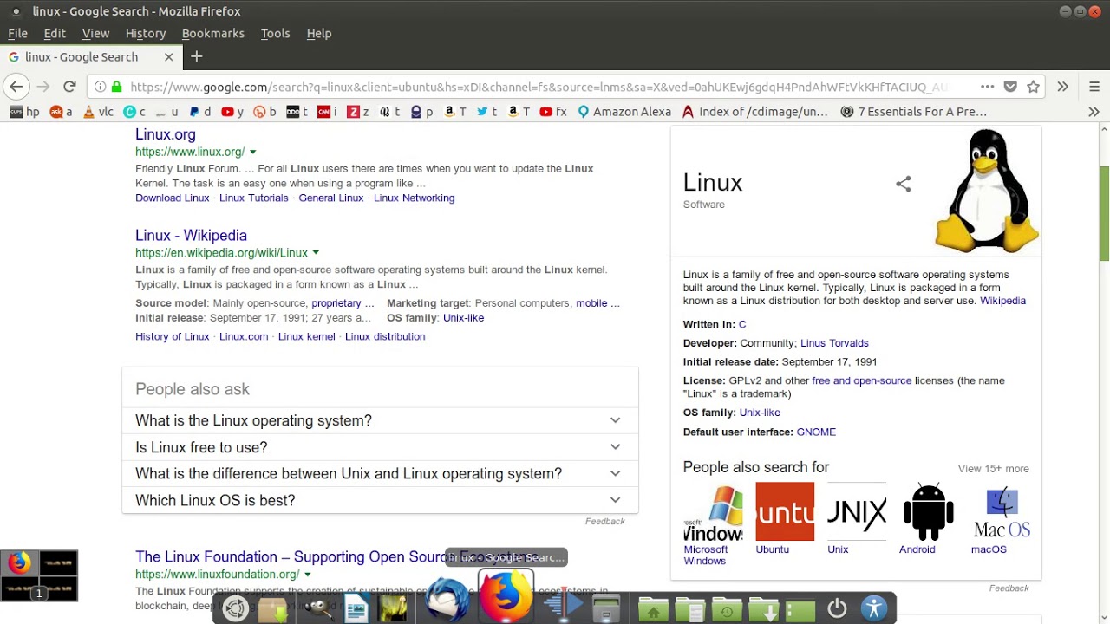
Task: Expand the Unix and Linux difference question
Action: (x=380, y=473)
